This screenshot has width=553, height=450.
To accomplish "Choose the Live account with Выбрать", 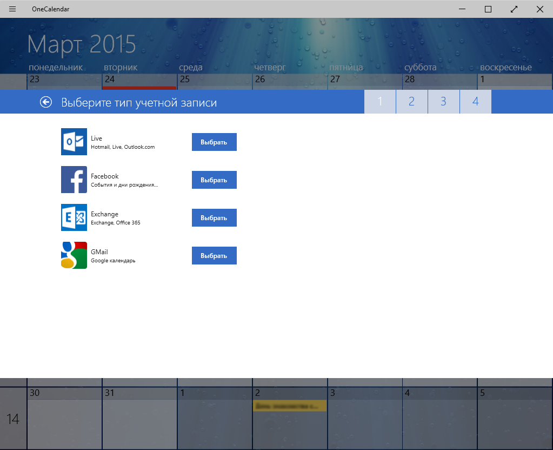I will (214, 142).
